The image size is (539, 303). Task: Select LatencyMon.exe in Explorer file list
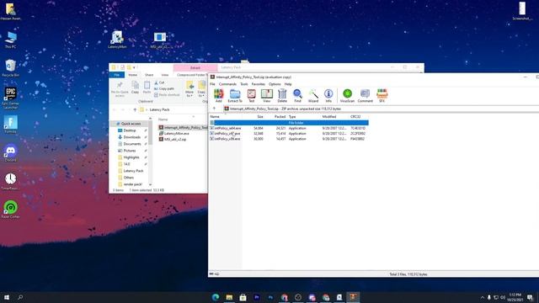pos(176,133)
